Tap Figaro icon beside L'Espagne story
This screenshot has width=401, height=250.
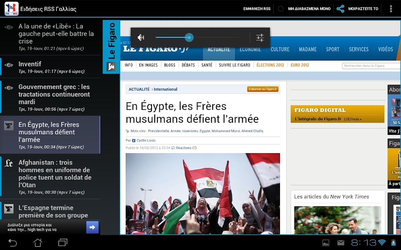pos(9,209)
